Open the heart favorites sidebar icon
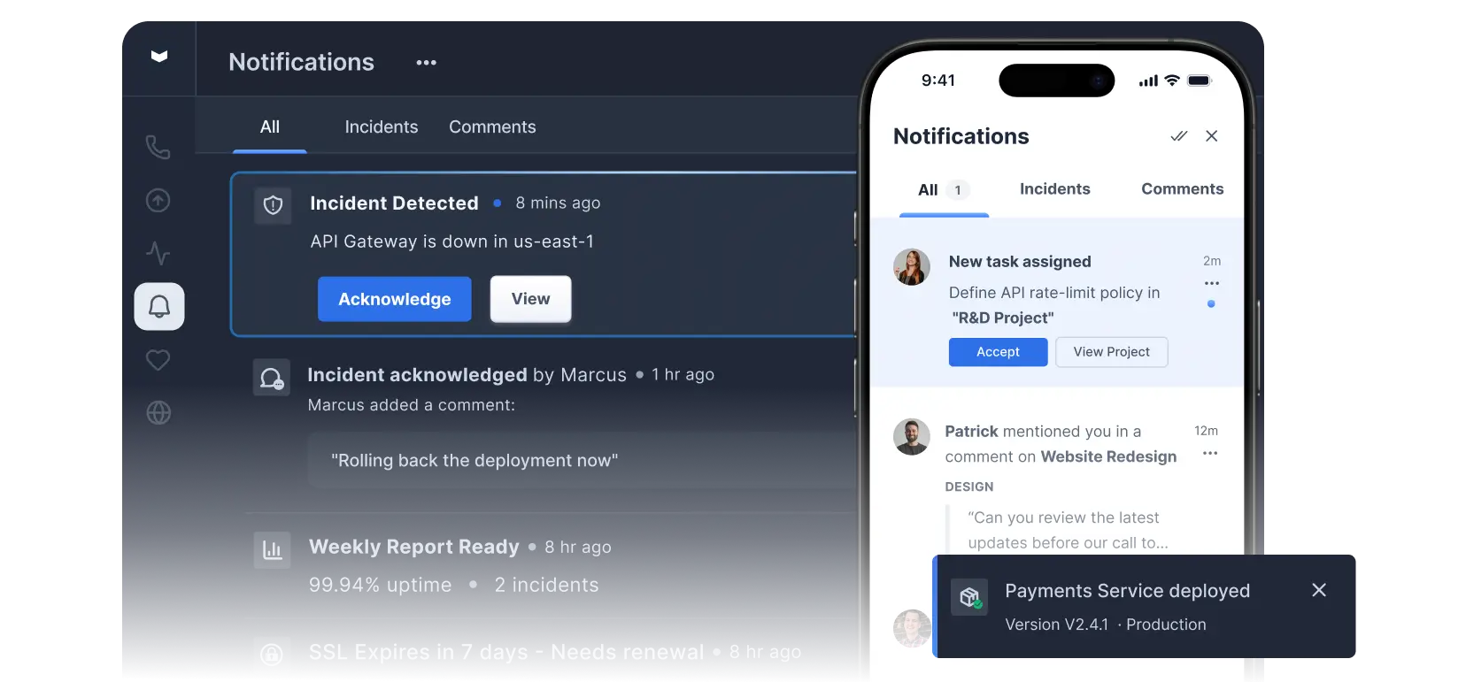Screen dimensions: 1466x682 coord(158,360)
